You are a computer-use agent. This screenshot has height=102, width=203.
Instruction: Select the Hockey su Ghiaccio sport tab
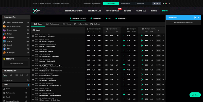[x=81, y=24]
